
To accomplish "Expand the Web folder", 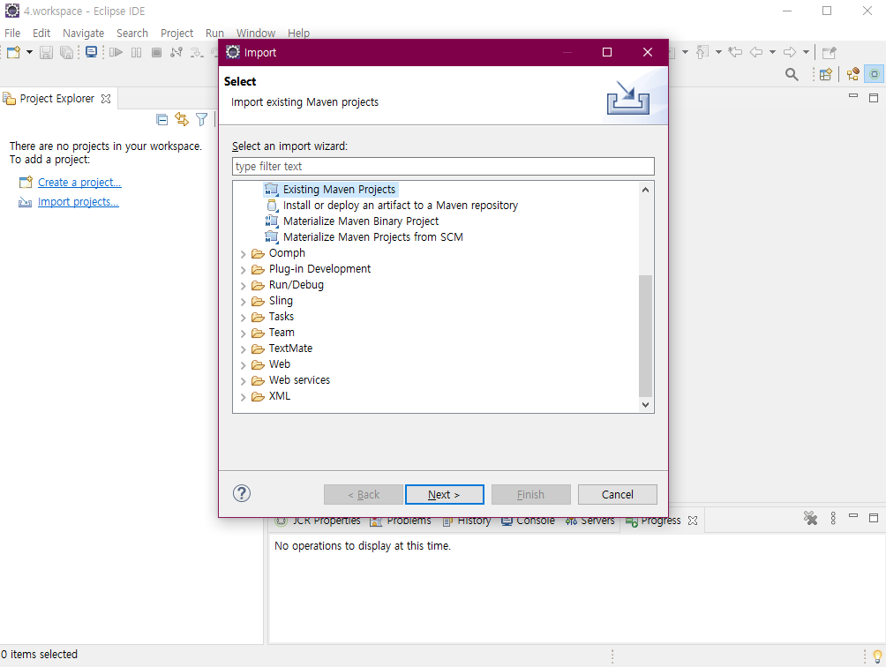I will pyautogui.click(x=243, y=365).
